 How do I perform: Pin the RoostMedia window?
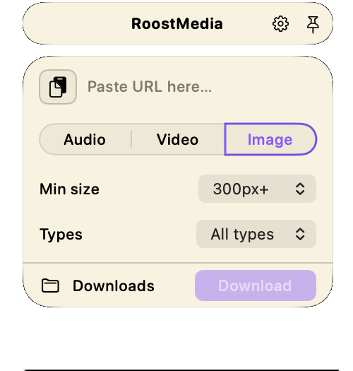point(313,24)
